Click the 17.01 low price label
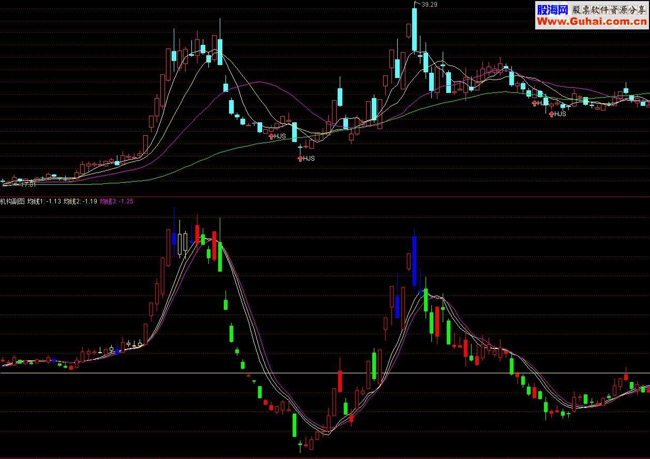Image resolution: width=650 pixels, height=459 pixels. [x=28, y=184]
